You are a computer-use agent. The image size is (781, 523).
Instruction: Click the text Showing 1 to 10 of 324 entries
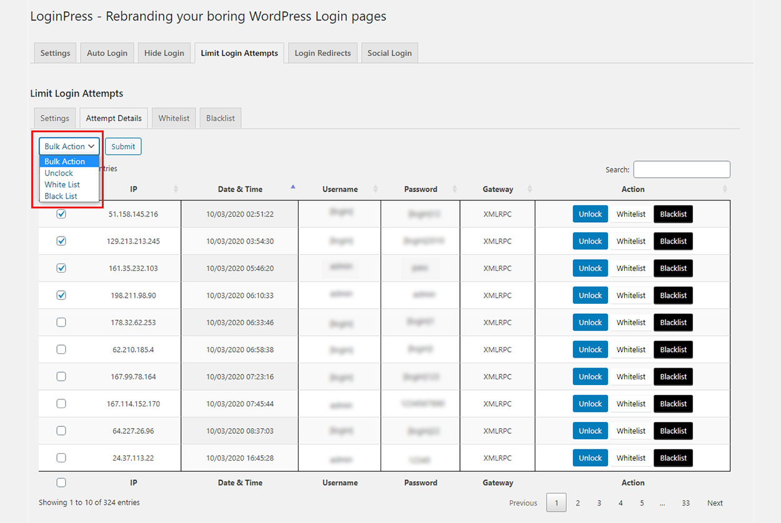[x=89, y=502]
